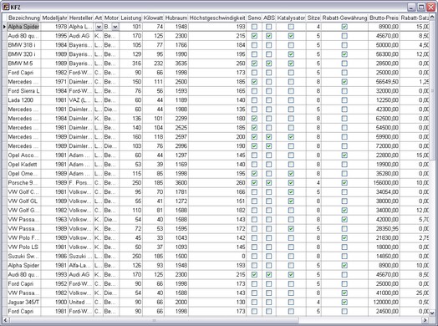Click the horizontal scrollbar left arrow

(5, 320)
